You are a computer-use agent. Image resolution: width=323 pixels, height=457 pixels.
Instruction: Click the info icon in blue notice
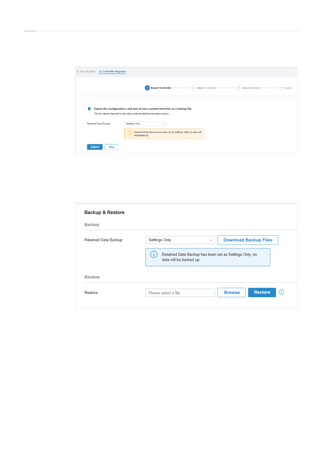click(154, 255)
